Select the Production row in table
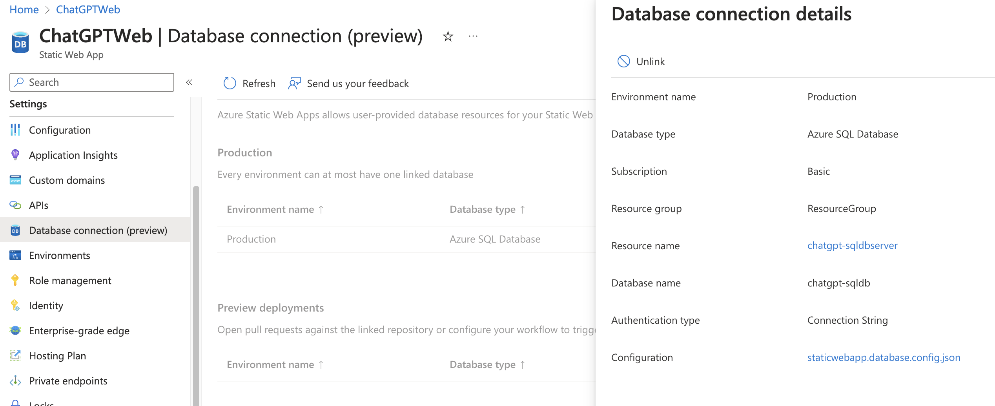 coord(406,239)
